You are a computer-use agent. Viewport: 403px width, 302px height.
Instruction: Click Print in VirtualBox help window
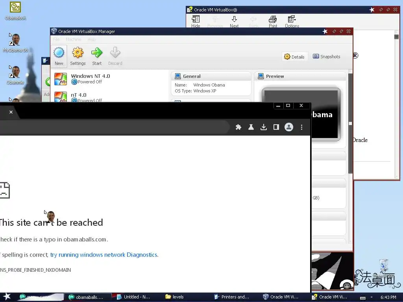point(273,22)
